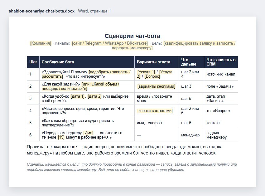Click the step number cell '4'
The image size is (265, 196).
33,111
